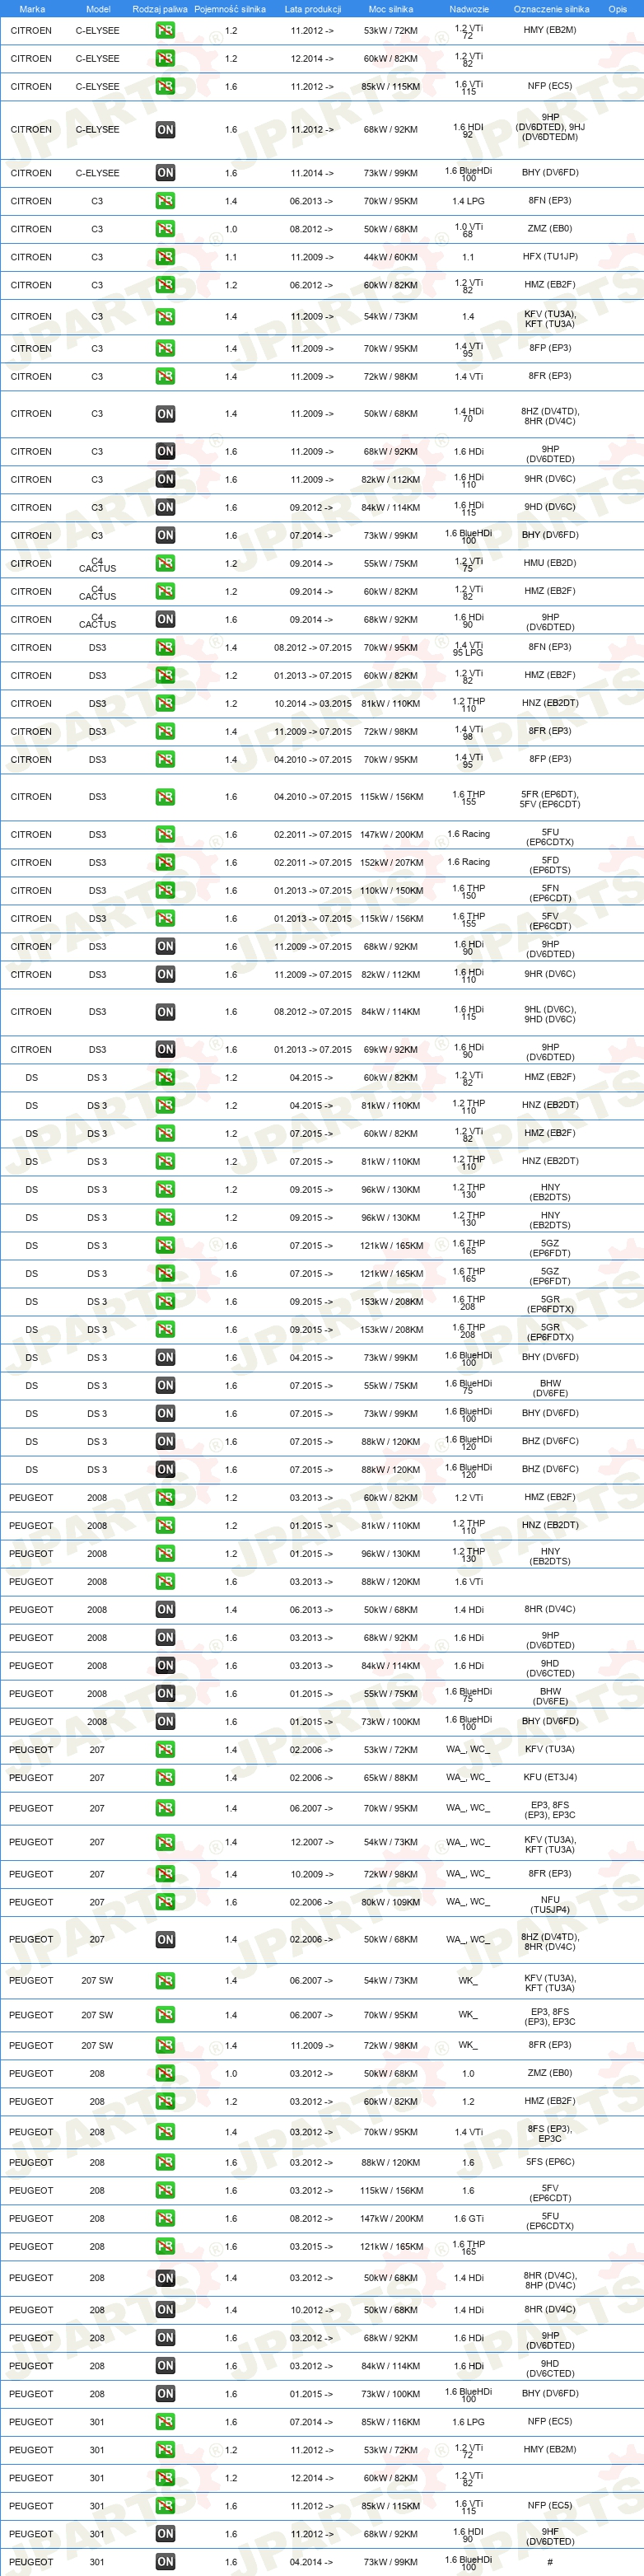This screenshot has width=644, height=2576.
Task: Select body text 1.6 GTi
Action: [x=469, y=2219]
